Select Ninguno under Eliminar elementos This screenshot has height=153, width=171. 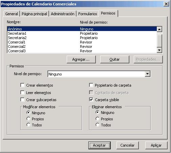tap(97, 112)
